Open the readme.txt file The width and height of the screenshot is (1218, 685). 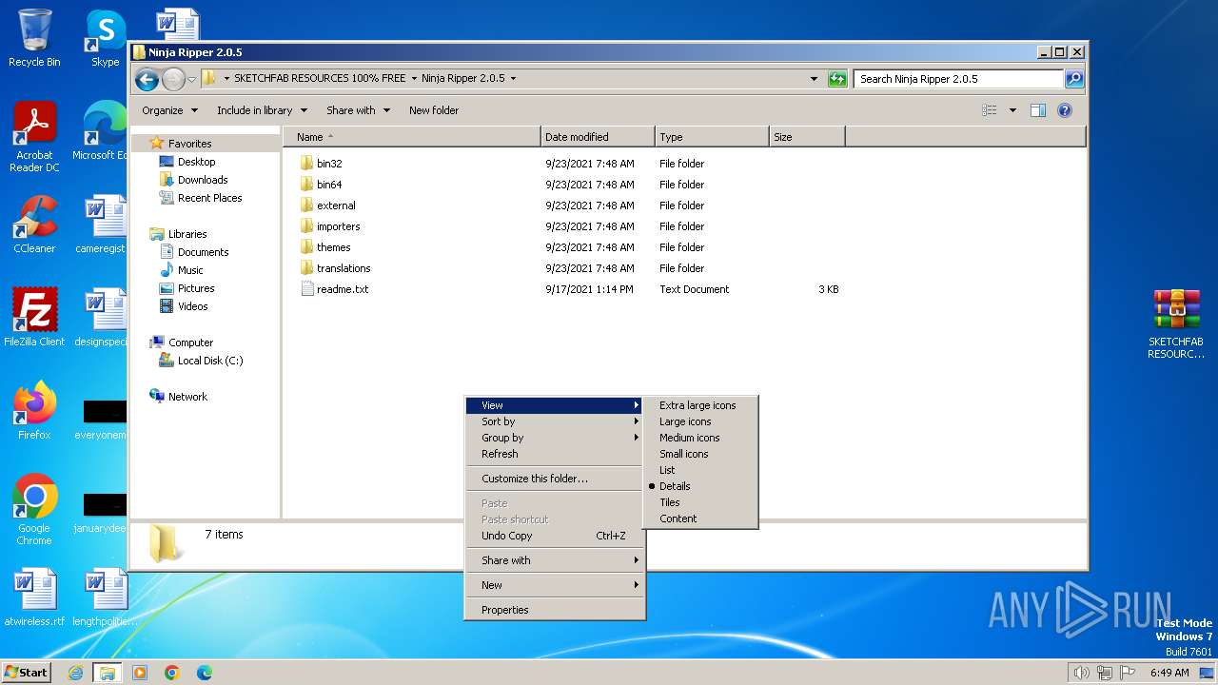click(x=342, y=289)
